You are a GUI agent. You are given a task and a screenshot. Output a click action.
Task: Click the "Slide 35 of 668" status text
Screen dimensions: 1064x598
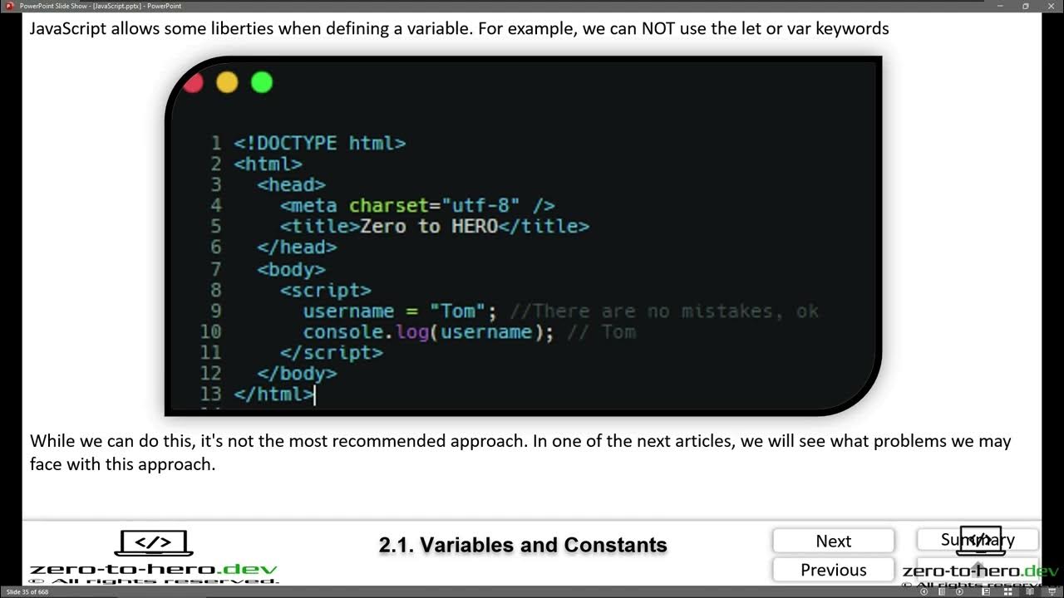26,592
